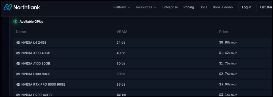Click the 24 GB VRAM value
Viewport: 273px width, 97px height.
121,43
